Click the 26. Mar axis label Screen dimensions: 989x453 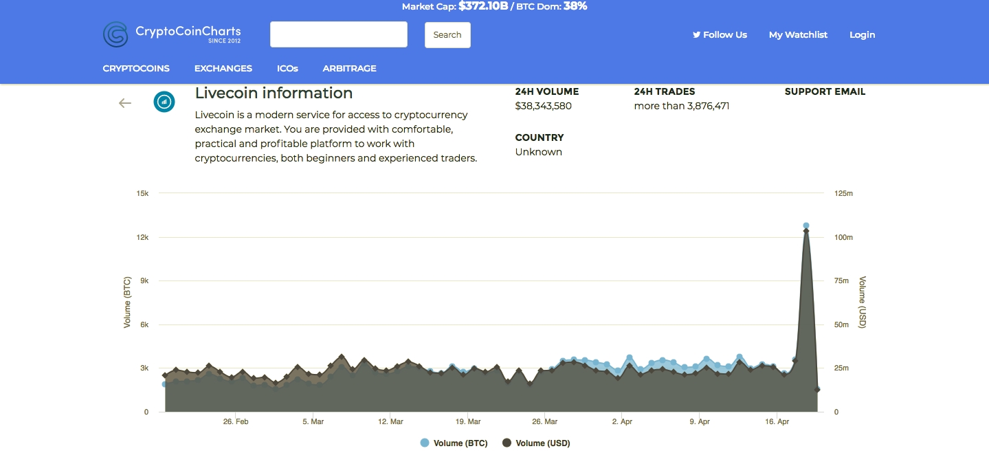pos(545,421)
